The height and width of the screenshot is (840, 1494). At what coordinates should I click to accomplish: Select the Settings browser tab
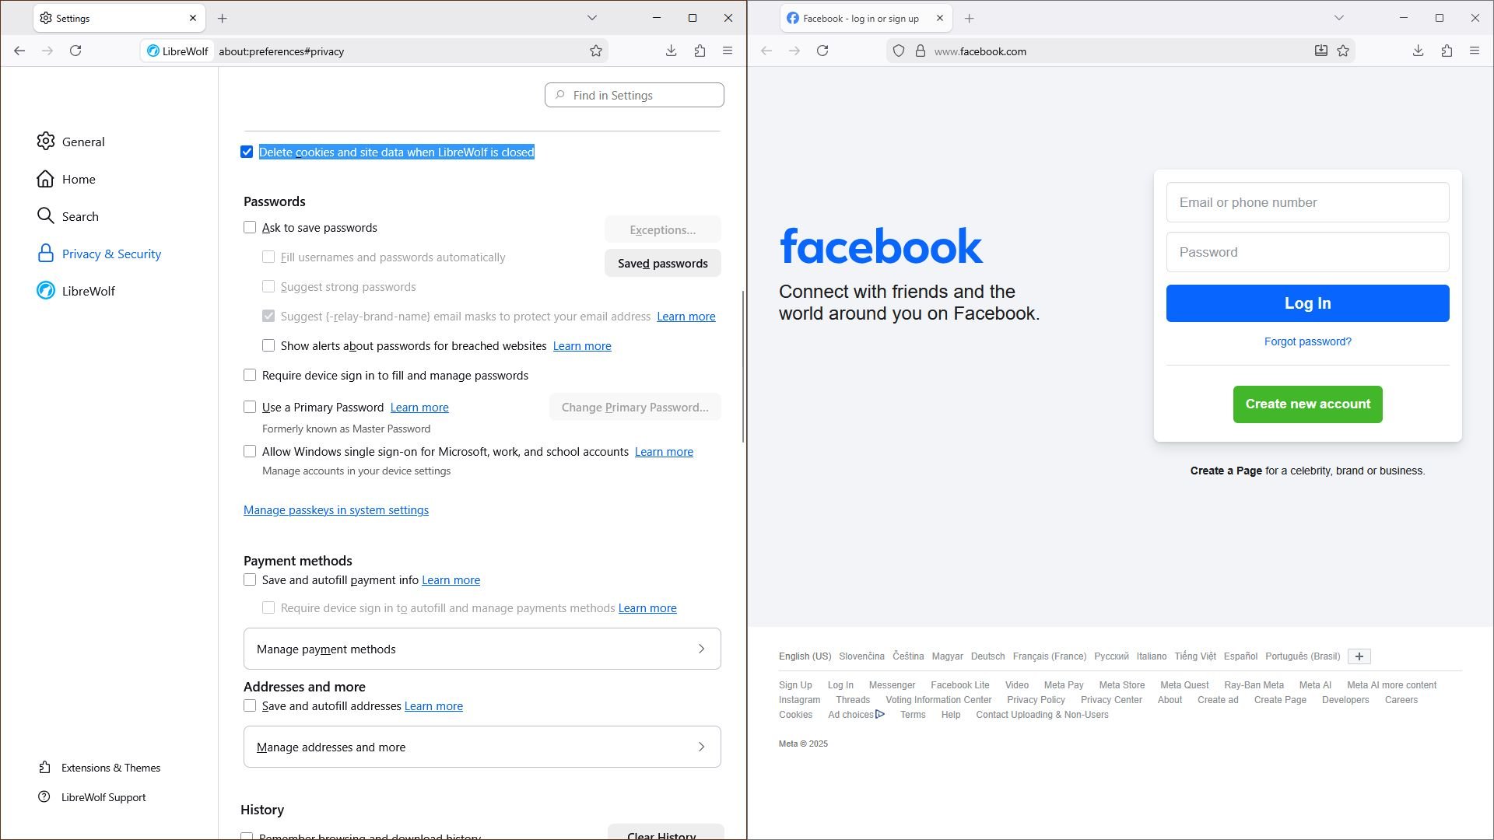pyautogui.click(x=119, y=18)
